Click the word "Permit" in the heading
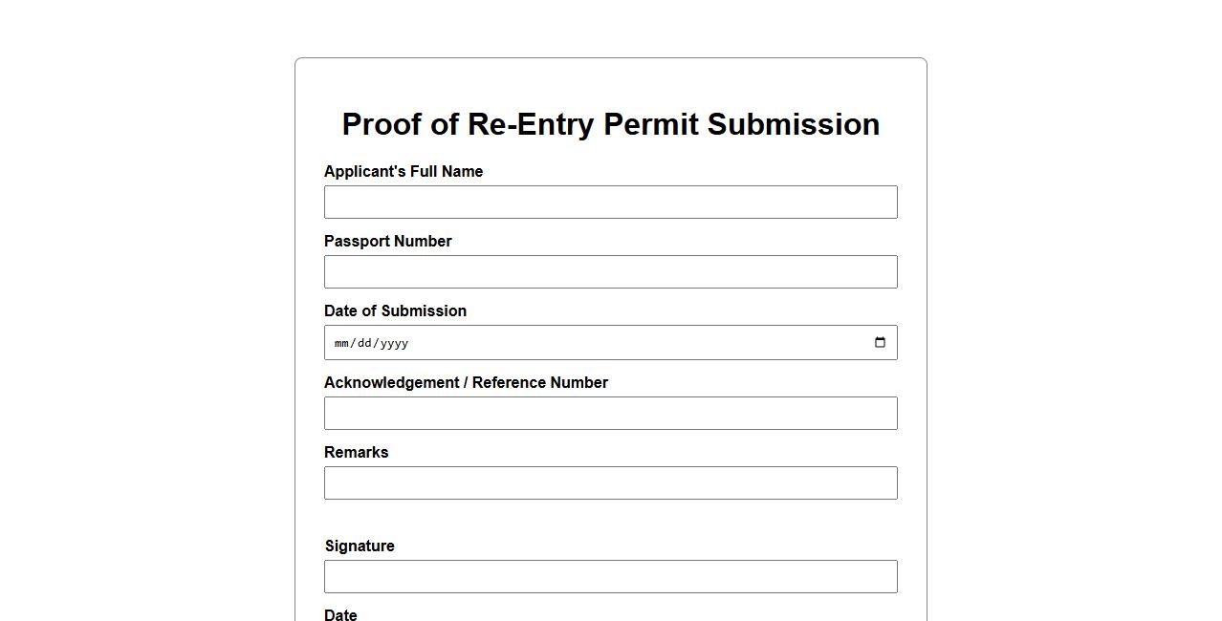The width and height of the screenshot is (1222, 621). click(650, 125)
